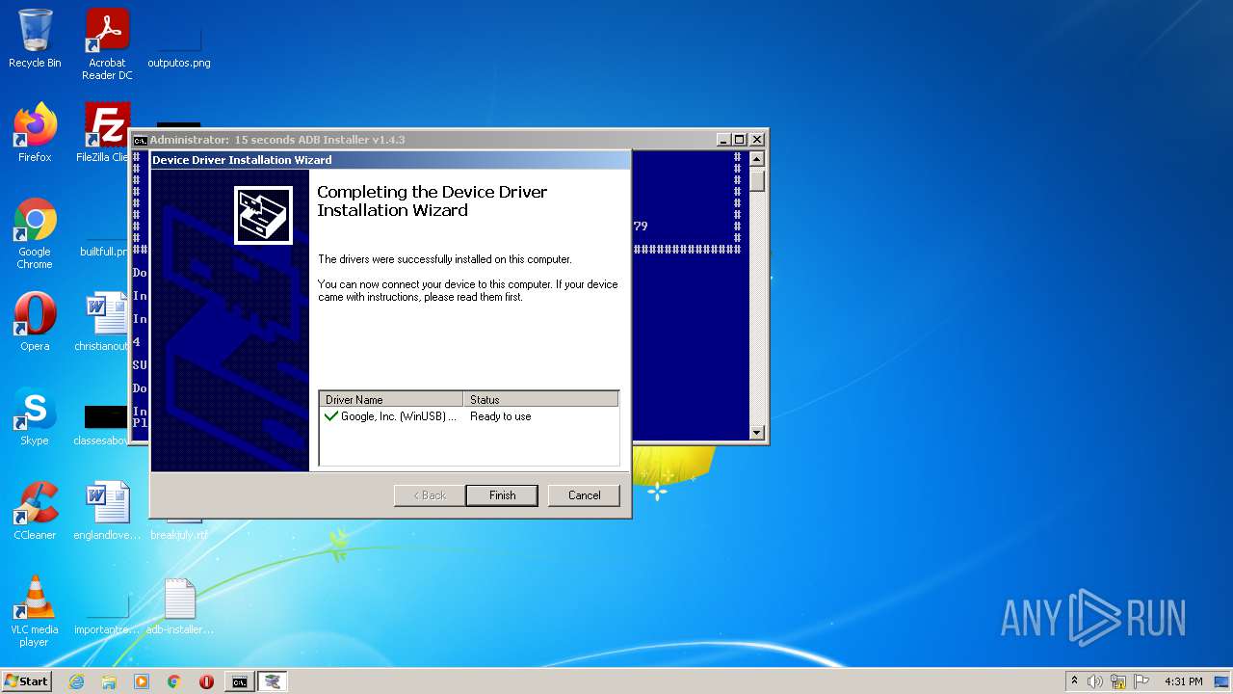Maximize the ADB Installer console window

point(740,140)
